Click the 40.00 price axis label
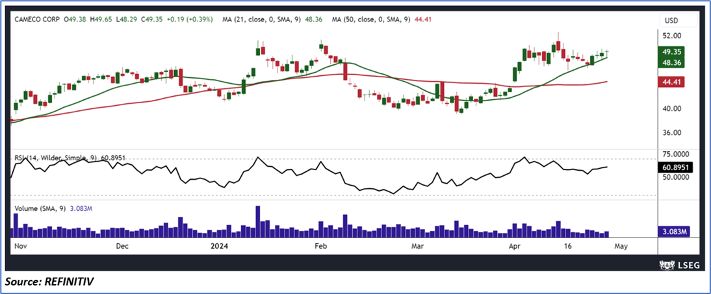Screen dimensions: 711x294 point(673,109)
